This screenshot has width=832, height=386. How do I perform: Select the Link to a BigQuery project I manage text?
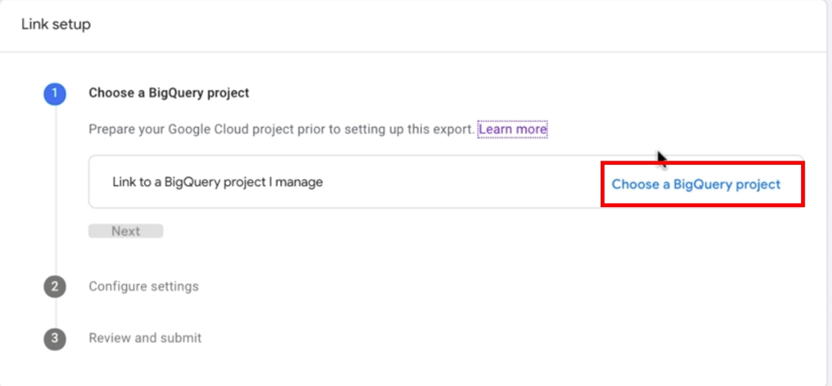(x=217, y=182)
